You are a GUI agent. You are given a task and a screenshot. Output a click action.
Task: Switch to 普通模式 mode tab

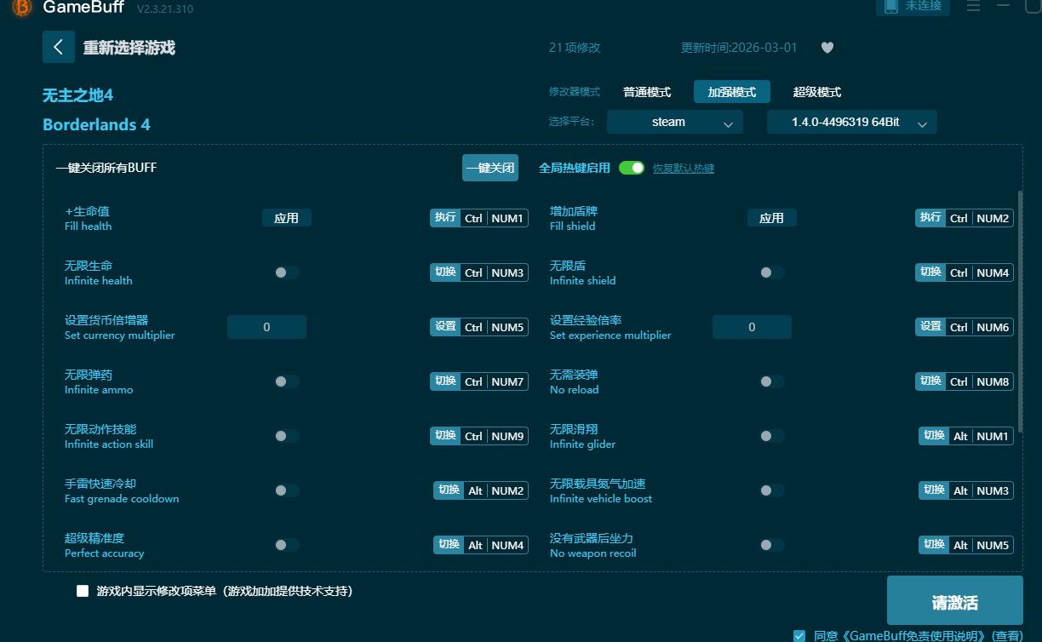coord(646,92)
